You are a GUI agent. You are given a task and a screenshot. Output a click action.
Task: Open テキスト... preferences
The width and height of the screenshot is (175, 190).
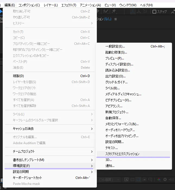click(133, 148)
